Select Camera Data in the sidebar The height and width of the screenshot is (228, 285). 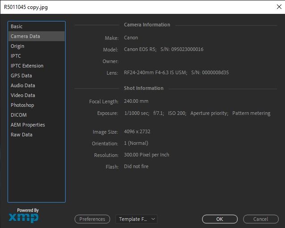pyautogui.click(x=25, y=36)
